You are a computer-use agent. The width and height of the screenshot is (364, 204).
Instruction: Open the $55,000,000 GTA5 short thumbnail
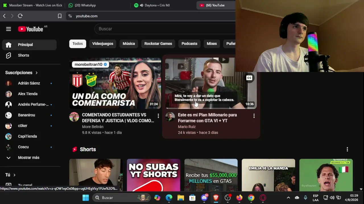tap(211, 175)
